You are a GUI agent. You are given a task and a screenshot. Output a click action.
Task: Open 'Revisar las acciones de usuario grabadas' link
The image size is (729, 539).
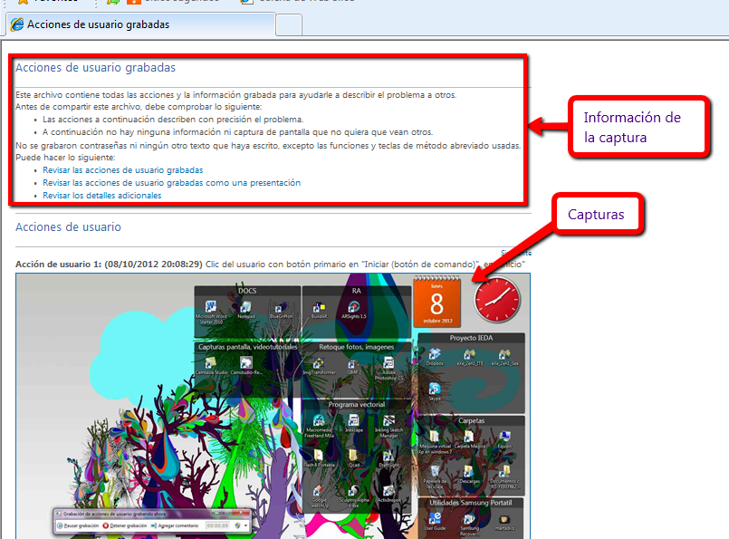pos(123,170)
